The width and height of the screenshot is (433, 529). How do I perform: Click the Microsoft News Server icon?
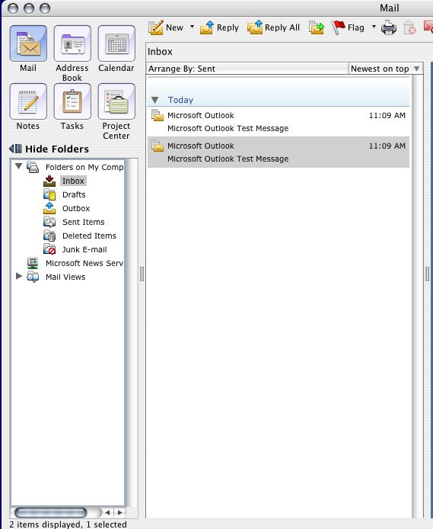coord(33,263)
